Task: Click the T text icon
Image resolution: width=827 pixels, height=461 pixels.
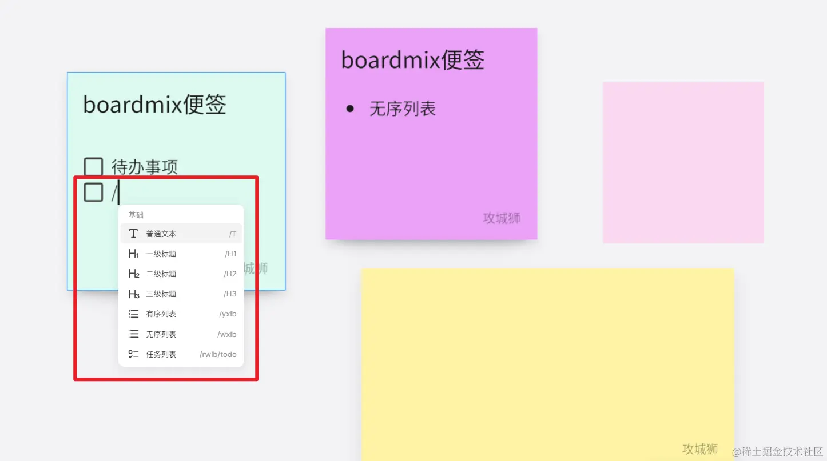Action: [x=133, y=234]
